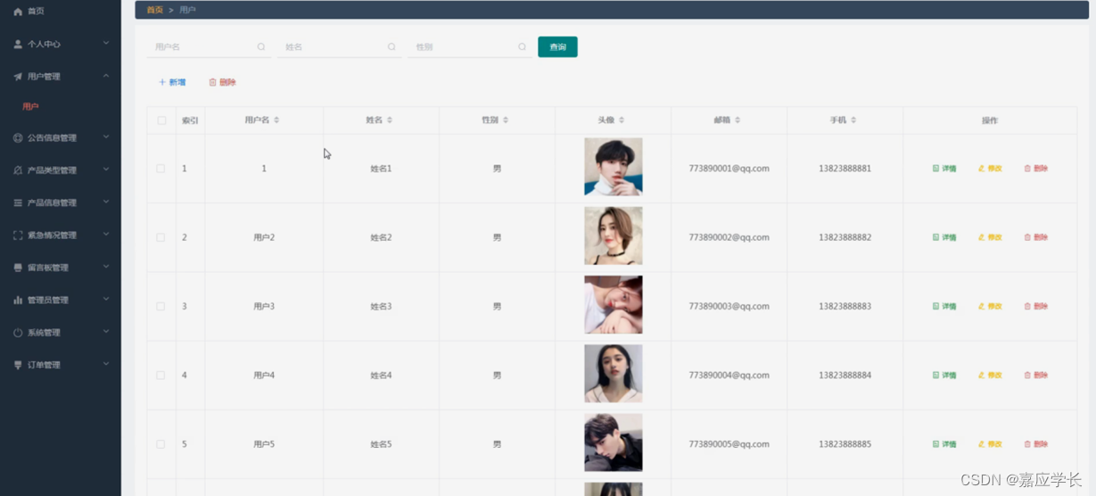Click the globe icon beside 公告信息管理
The width and height of the screenshot is (1096, 496).
click(x=18, y=137)
